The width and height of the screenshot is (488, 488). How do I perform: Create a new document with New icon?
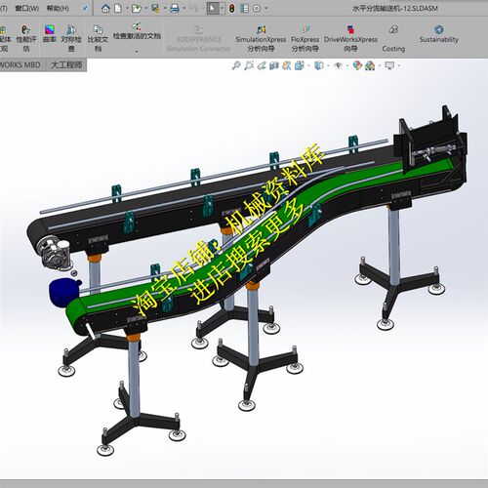(x=118, y=9)
